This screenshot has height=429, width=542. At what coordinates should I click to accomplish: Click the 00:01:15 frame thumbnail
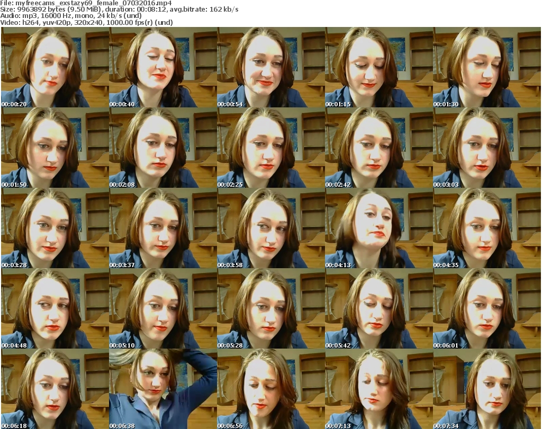pos(378,67)
